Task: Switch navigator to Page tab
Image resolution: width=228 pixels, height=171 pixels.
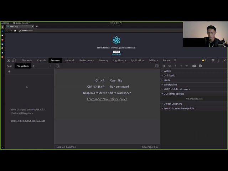Action: pyautogui.click(x=10, y=66)
